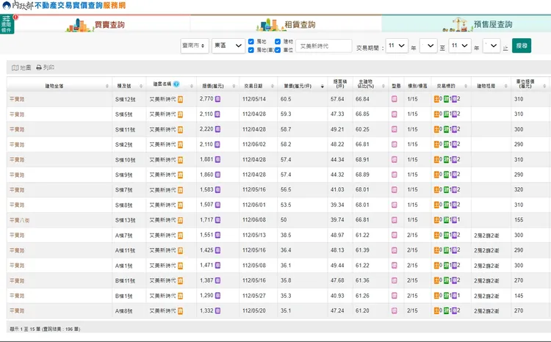Image resolution: width=551 pixels, height=342 pixels.
Task: Click the purple parking marker icon in the 1,332 row
Action: [454, 310]
